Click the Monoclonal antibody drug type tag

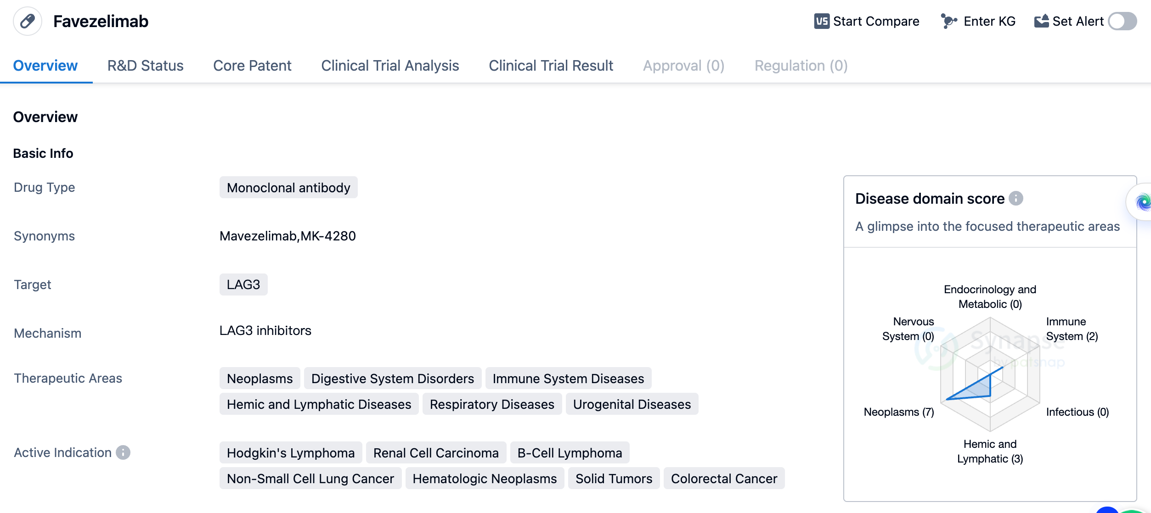coord(288,188)
